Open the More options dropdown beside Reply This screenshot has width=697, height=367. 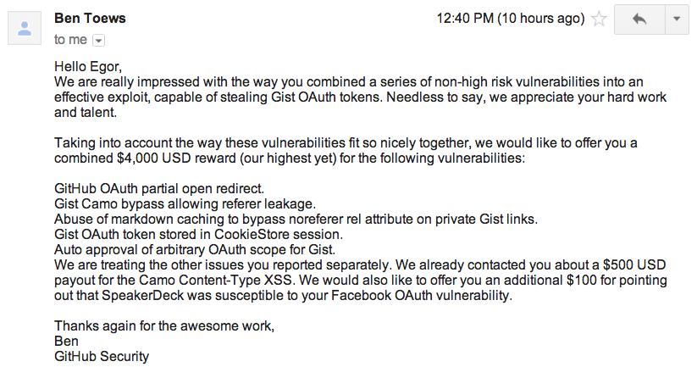676,19
